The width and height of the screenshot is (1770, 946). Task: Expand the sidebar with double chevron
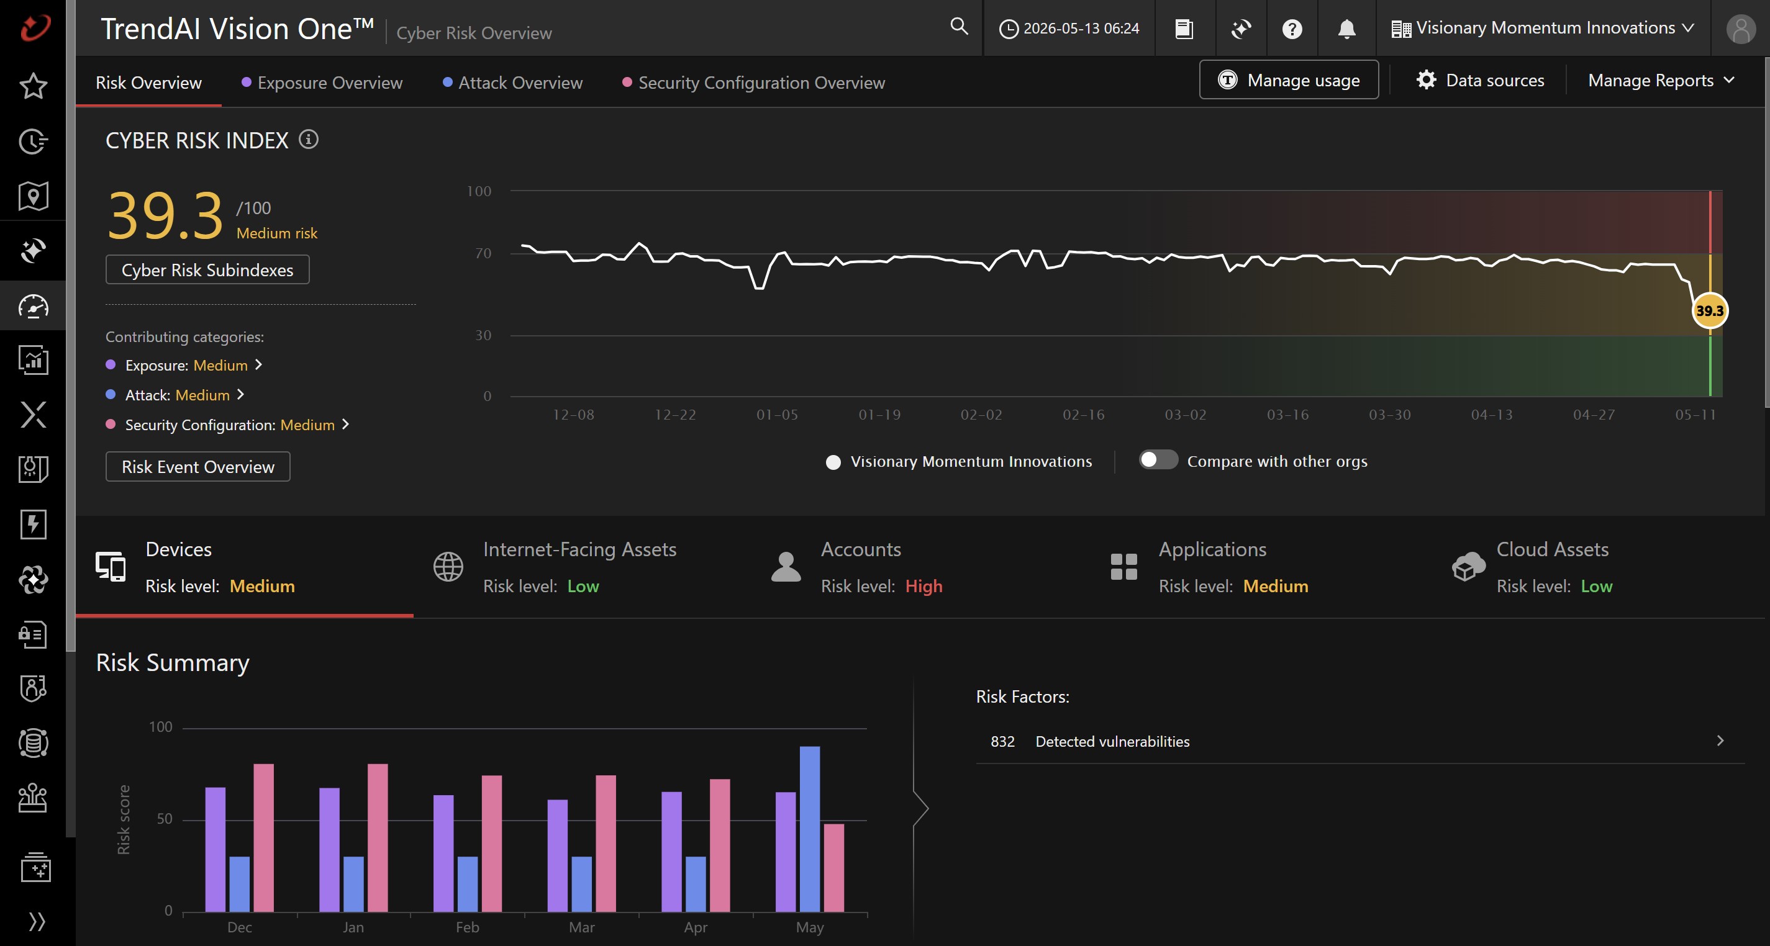37,921
